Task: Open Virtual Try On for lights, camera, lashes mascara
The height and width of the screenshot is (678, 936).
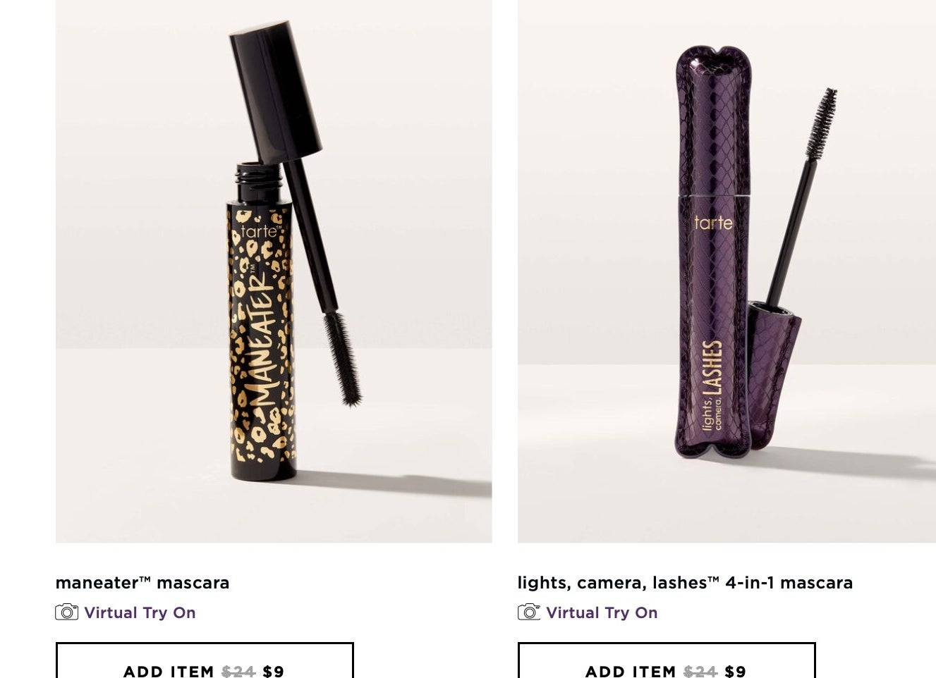Action: click(x=602, y=612)
